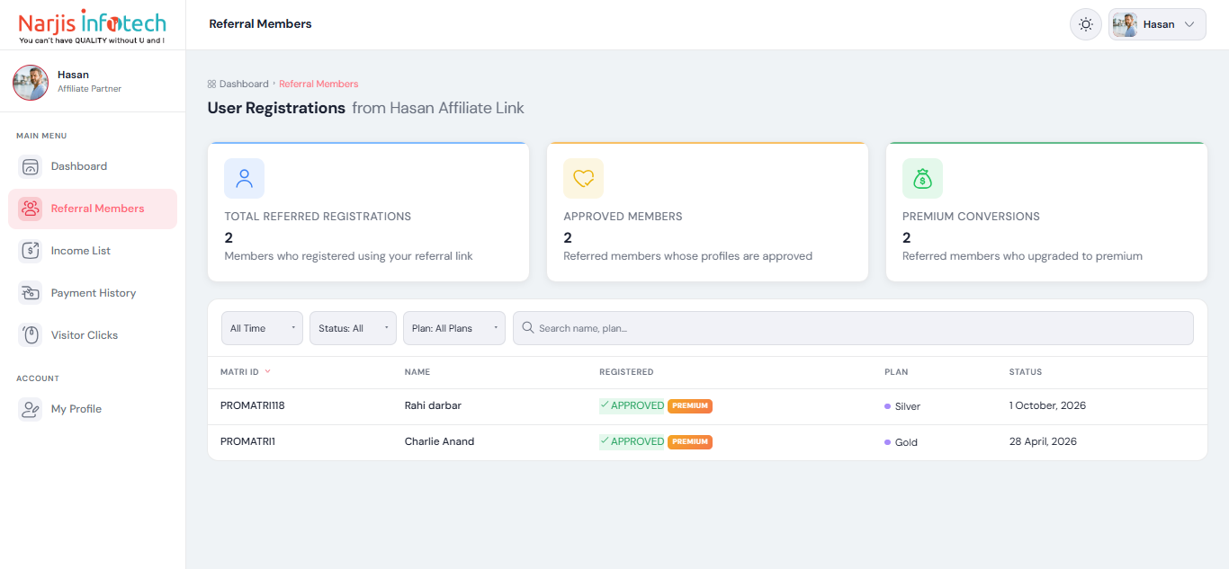Click the REGISTERED column header
This screenshot has width=1229, height=569.
[x=626, y=372]
